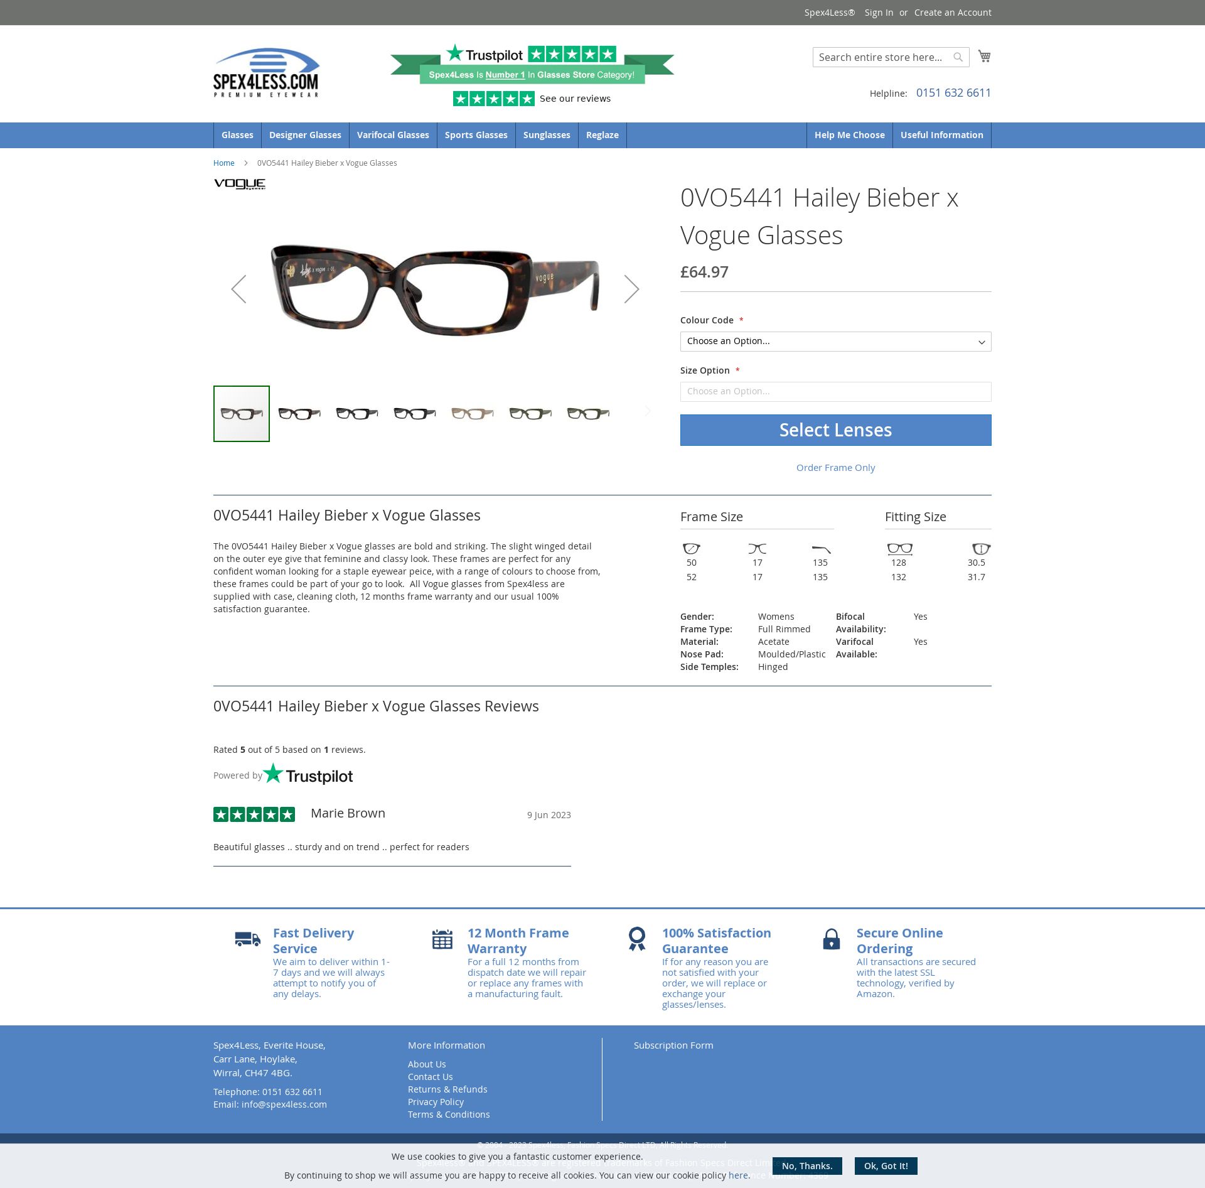The width and height of the screenshot is (1205, 1188).
Task: Click the Trustpilot number 1 banner
Action: coord(532,64)
